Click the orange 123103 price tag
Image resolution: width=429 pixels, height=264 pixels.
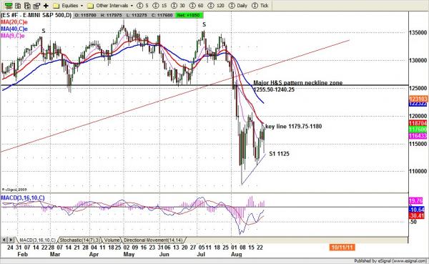[418, 98]
